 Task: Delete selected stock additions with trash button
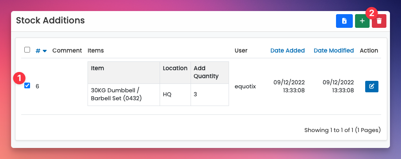pos(379,21)
